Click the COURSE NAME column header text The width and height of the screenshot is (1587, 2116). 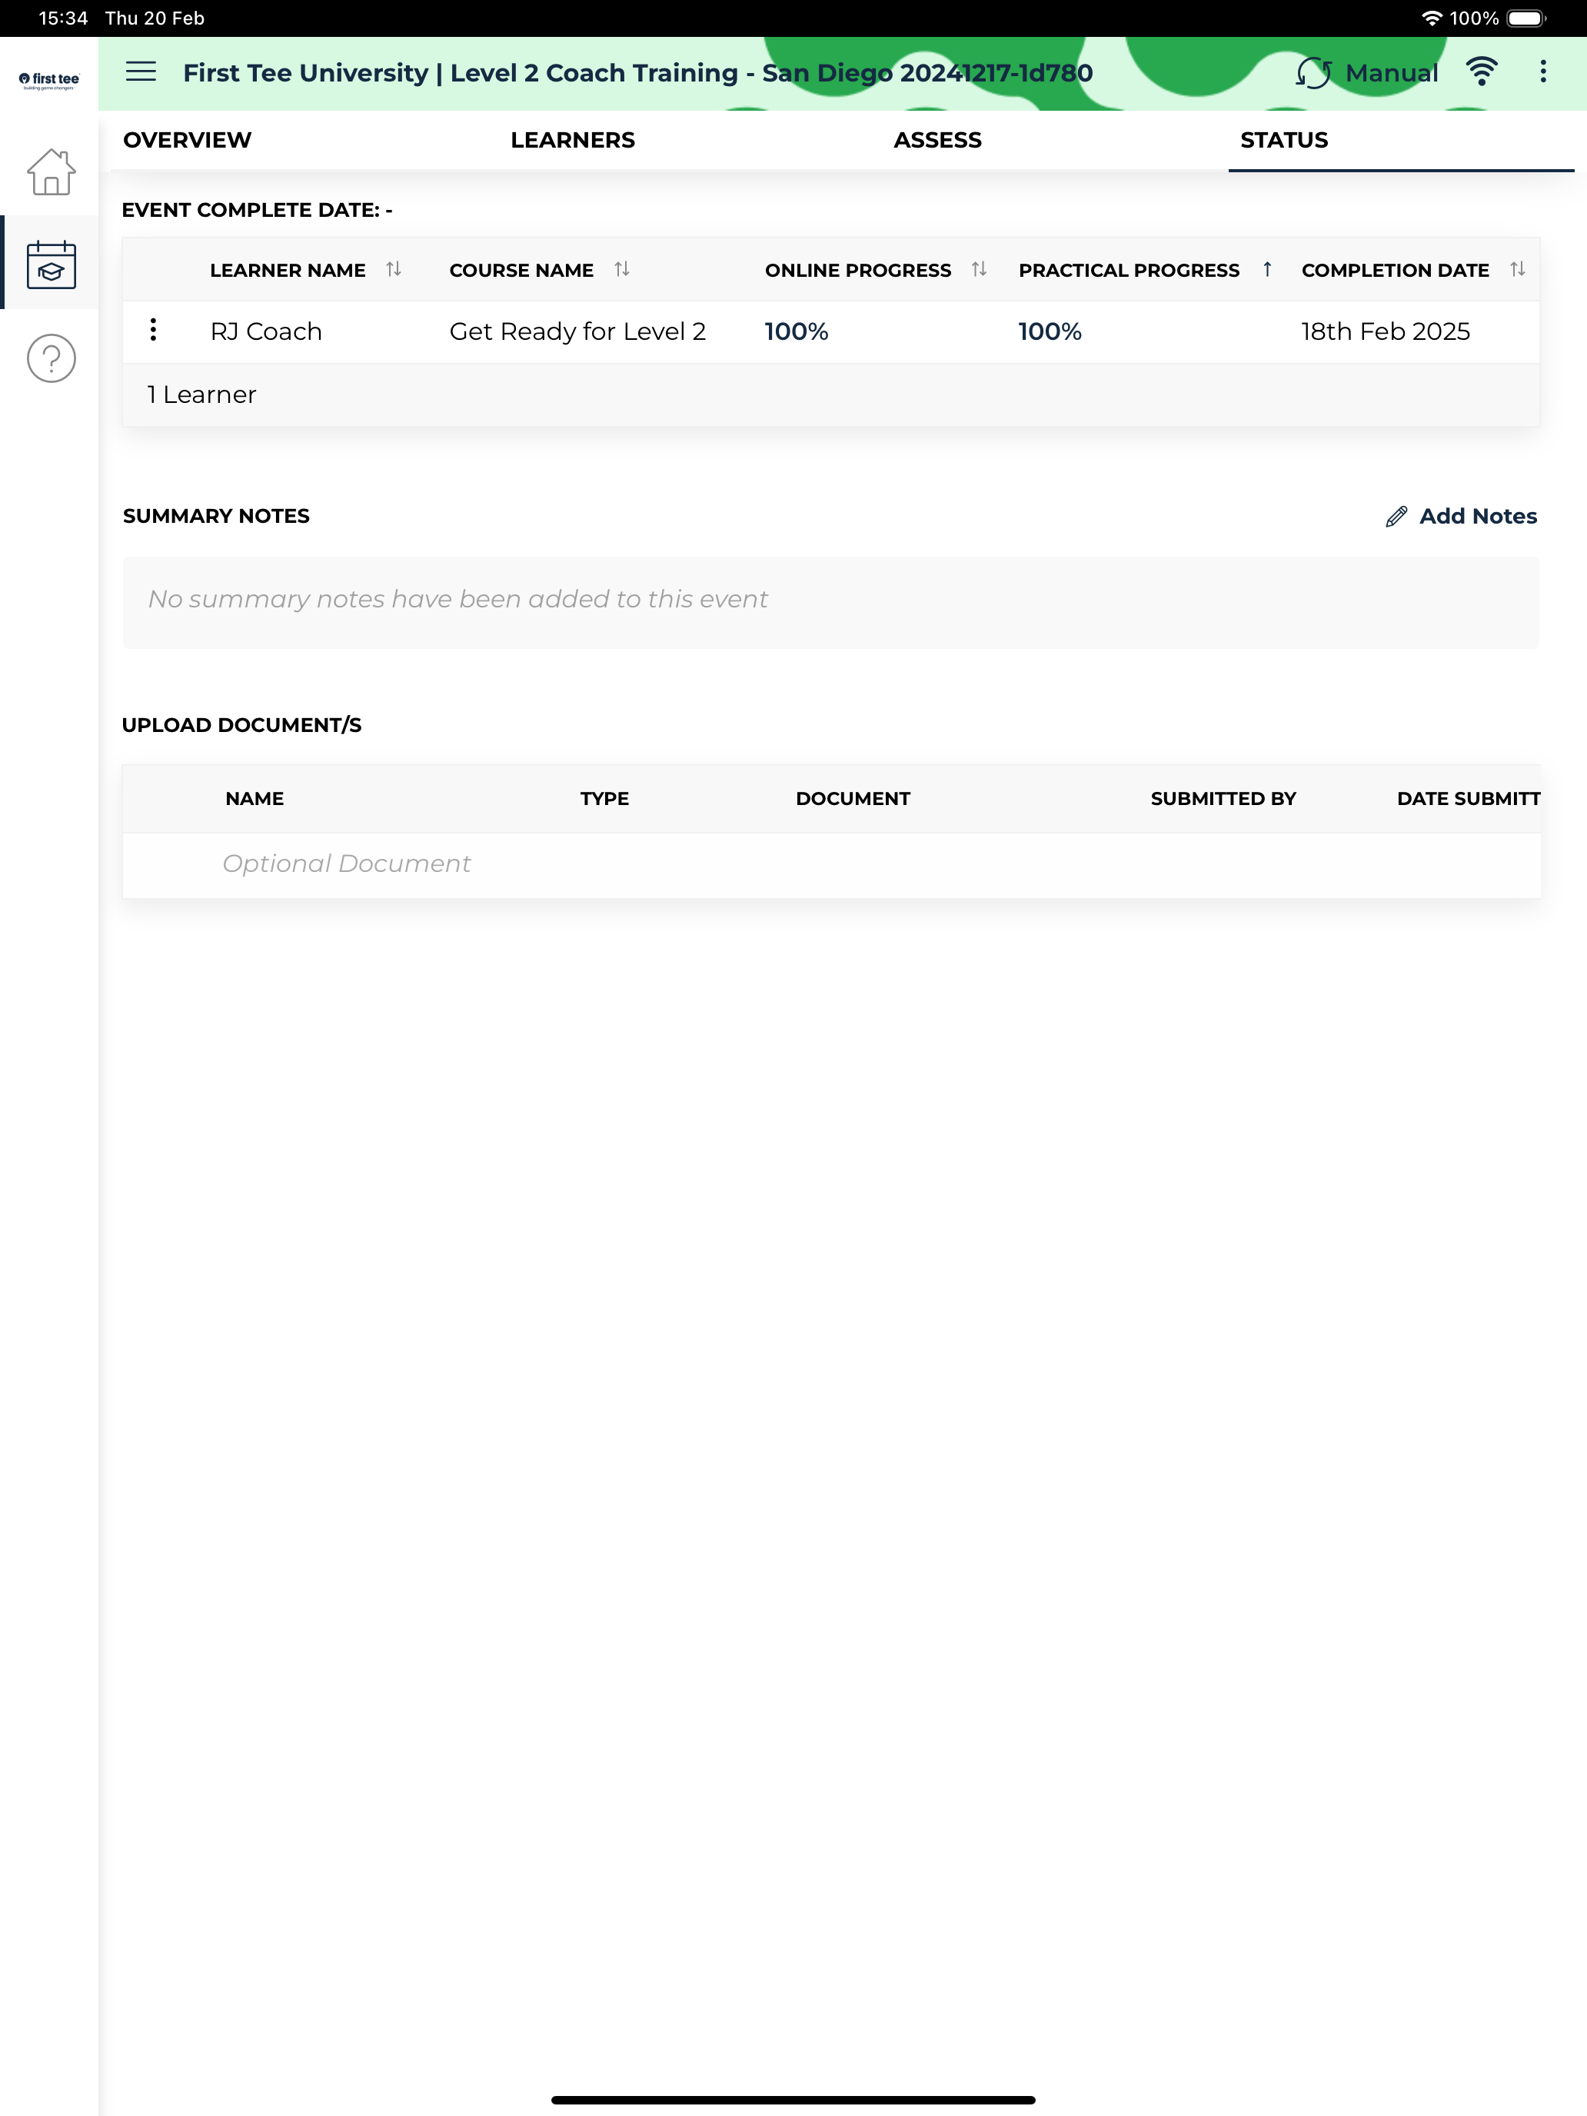[x=521, y=271]
